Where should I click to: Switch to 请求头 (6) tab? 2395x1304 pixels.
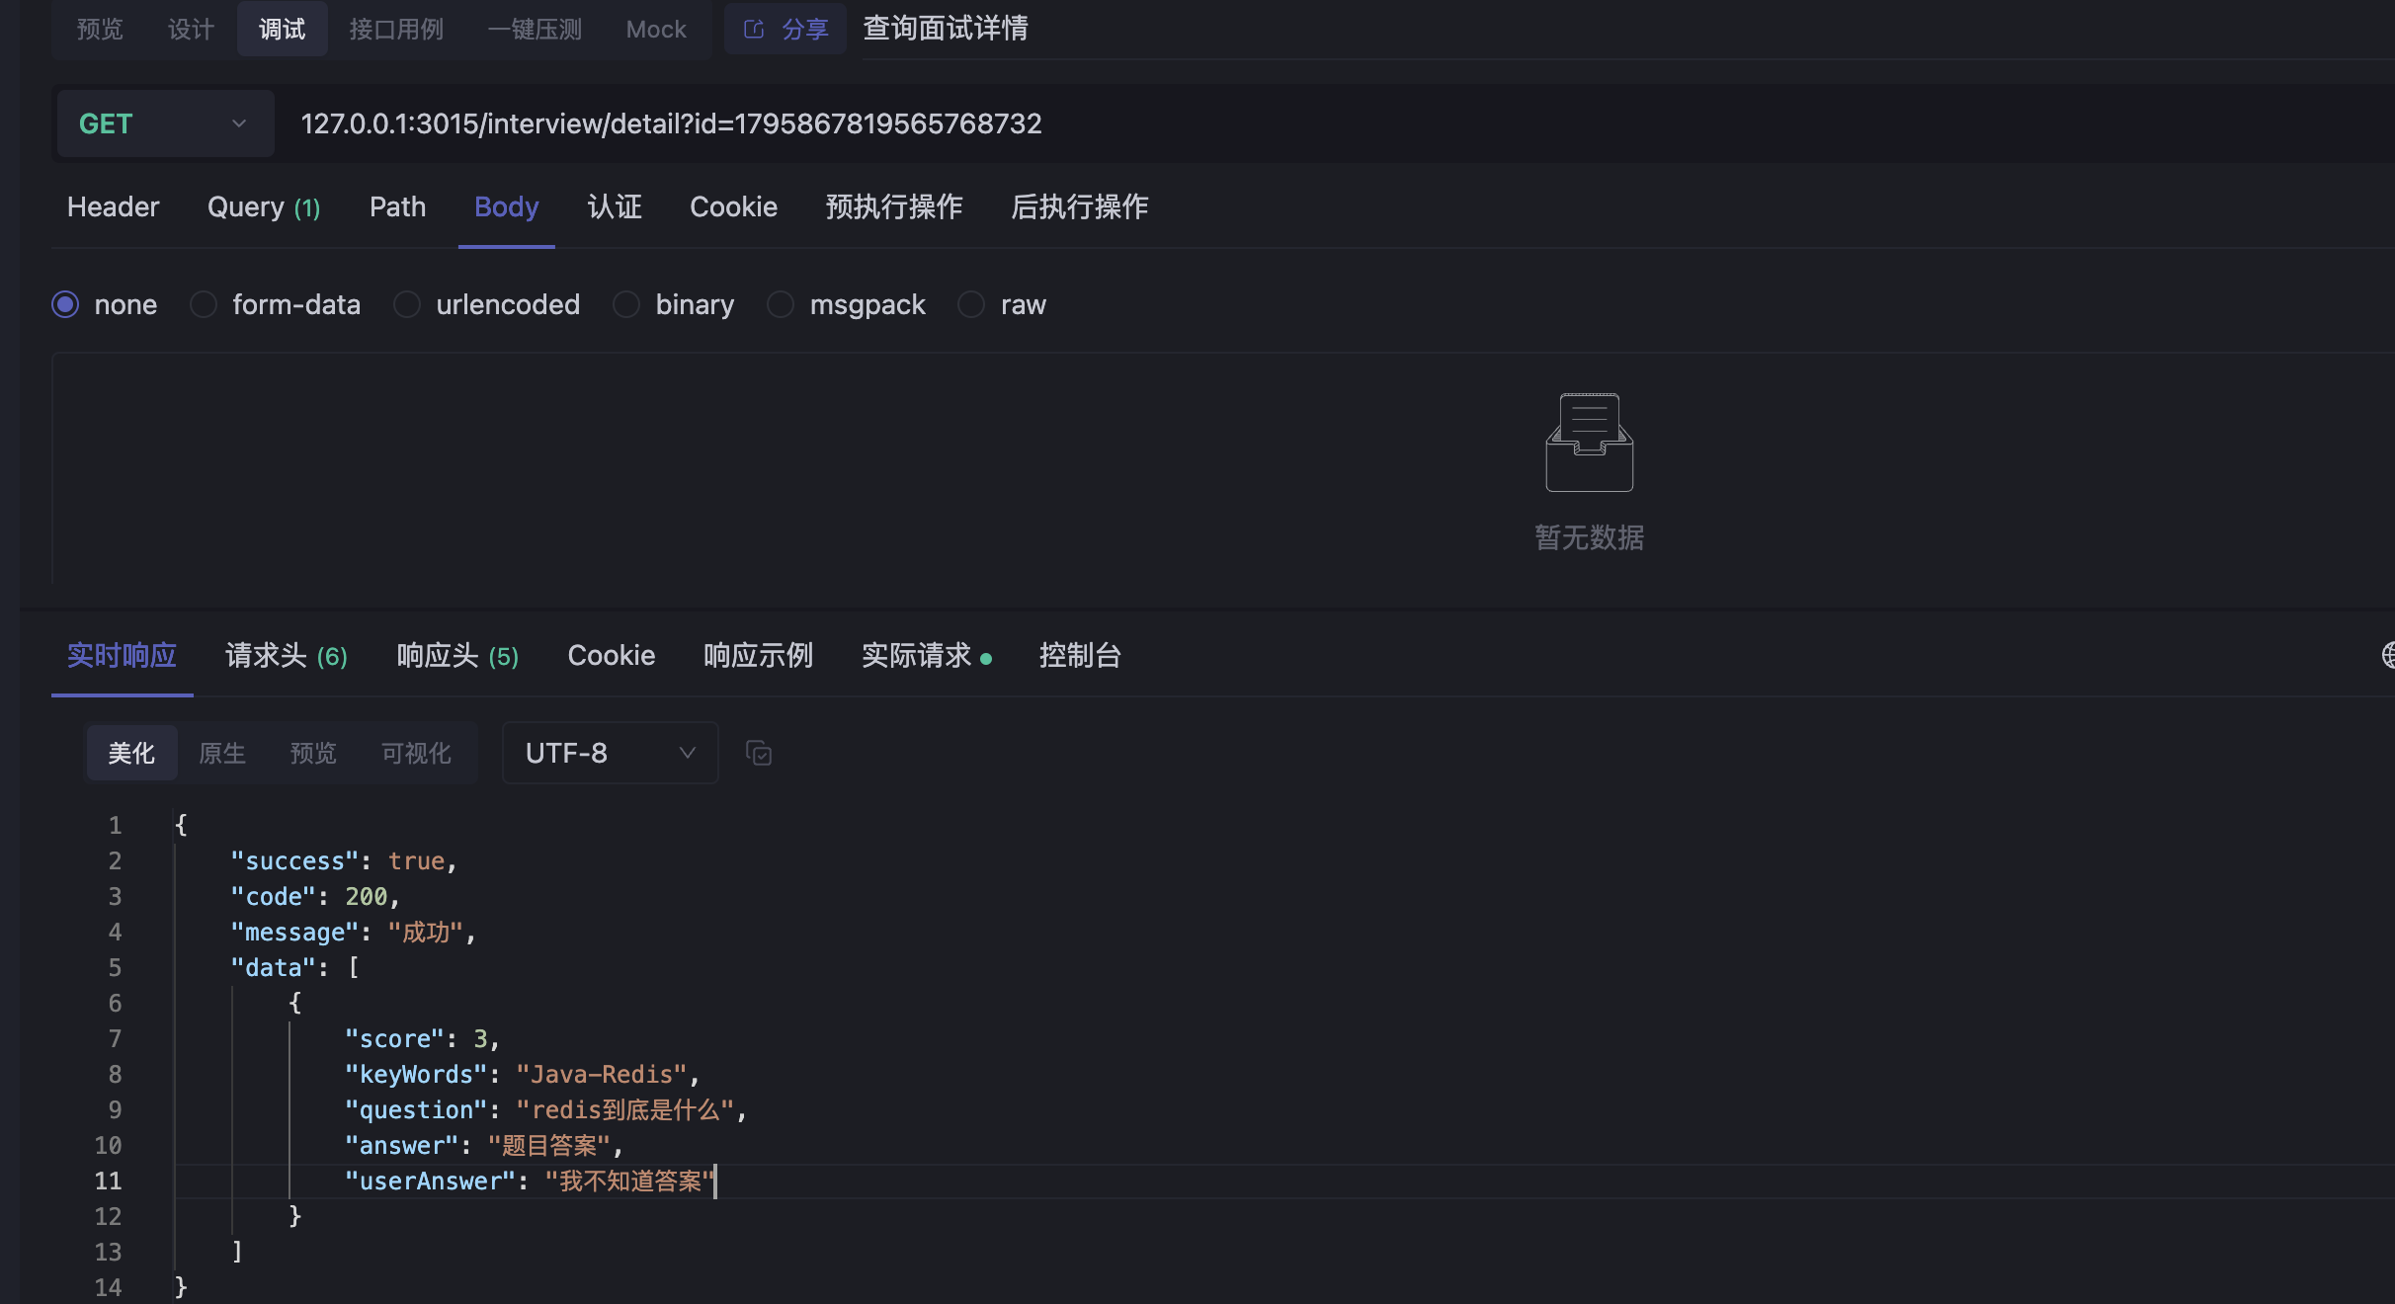point(286,655)
